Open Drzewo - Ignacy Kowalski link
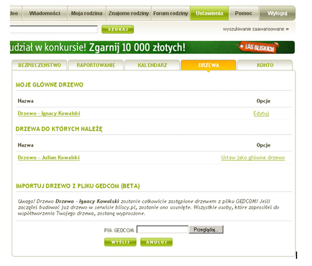Image resolution: width=312 pixels, height=266 pixels. tap(49, 113)
